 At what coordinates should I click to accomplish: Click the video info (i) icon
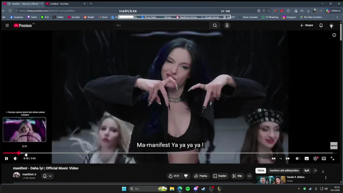point(334,35)
